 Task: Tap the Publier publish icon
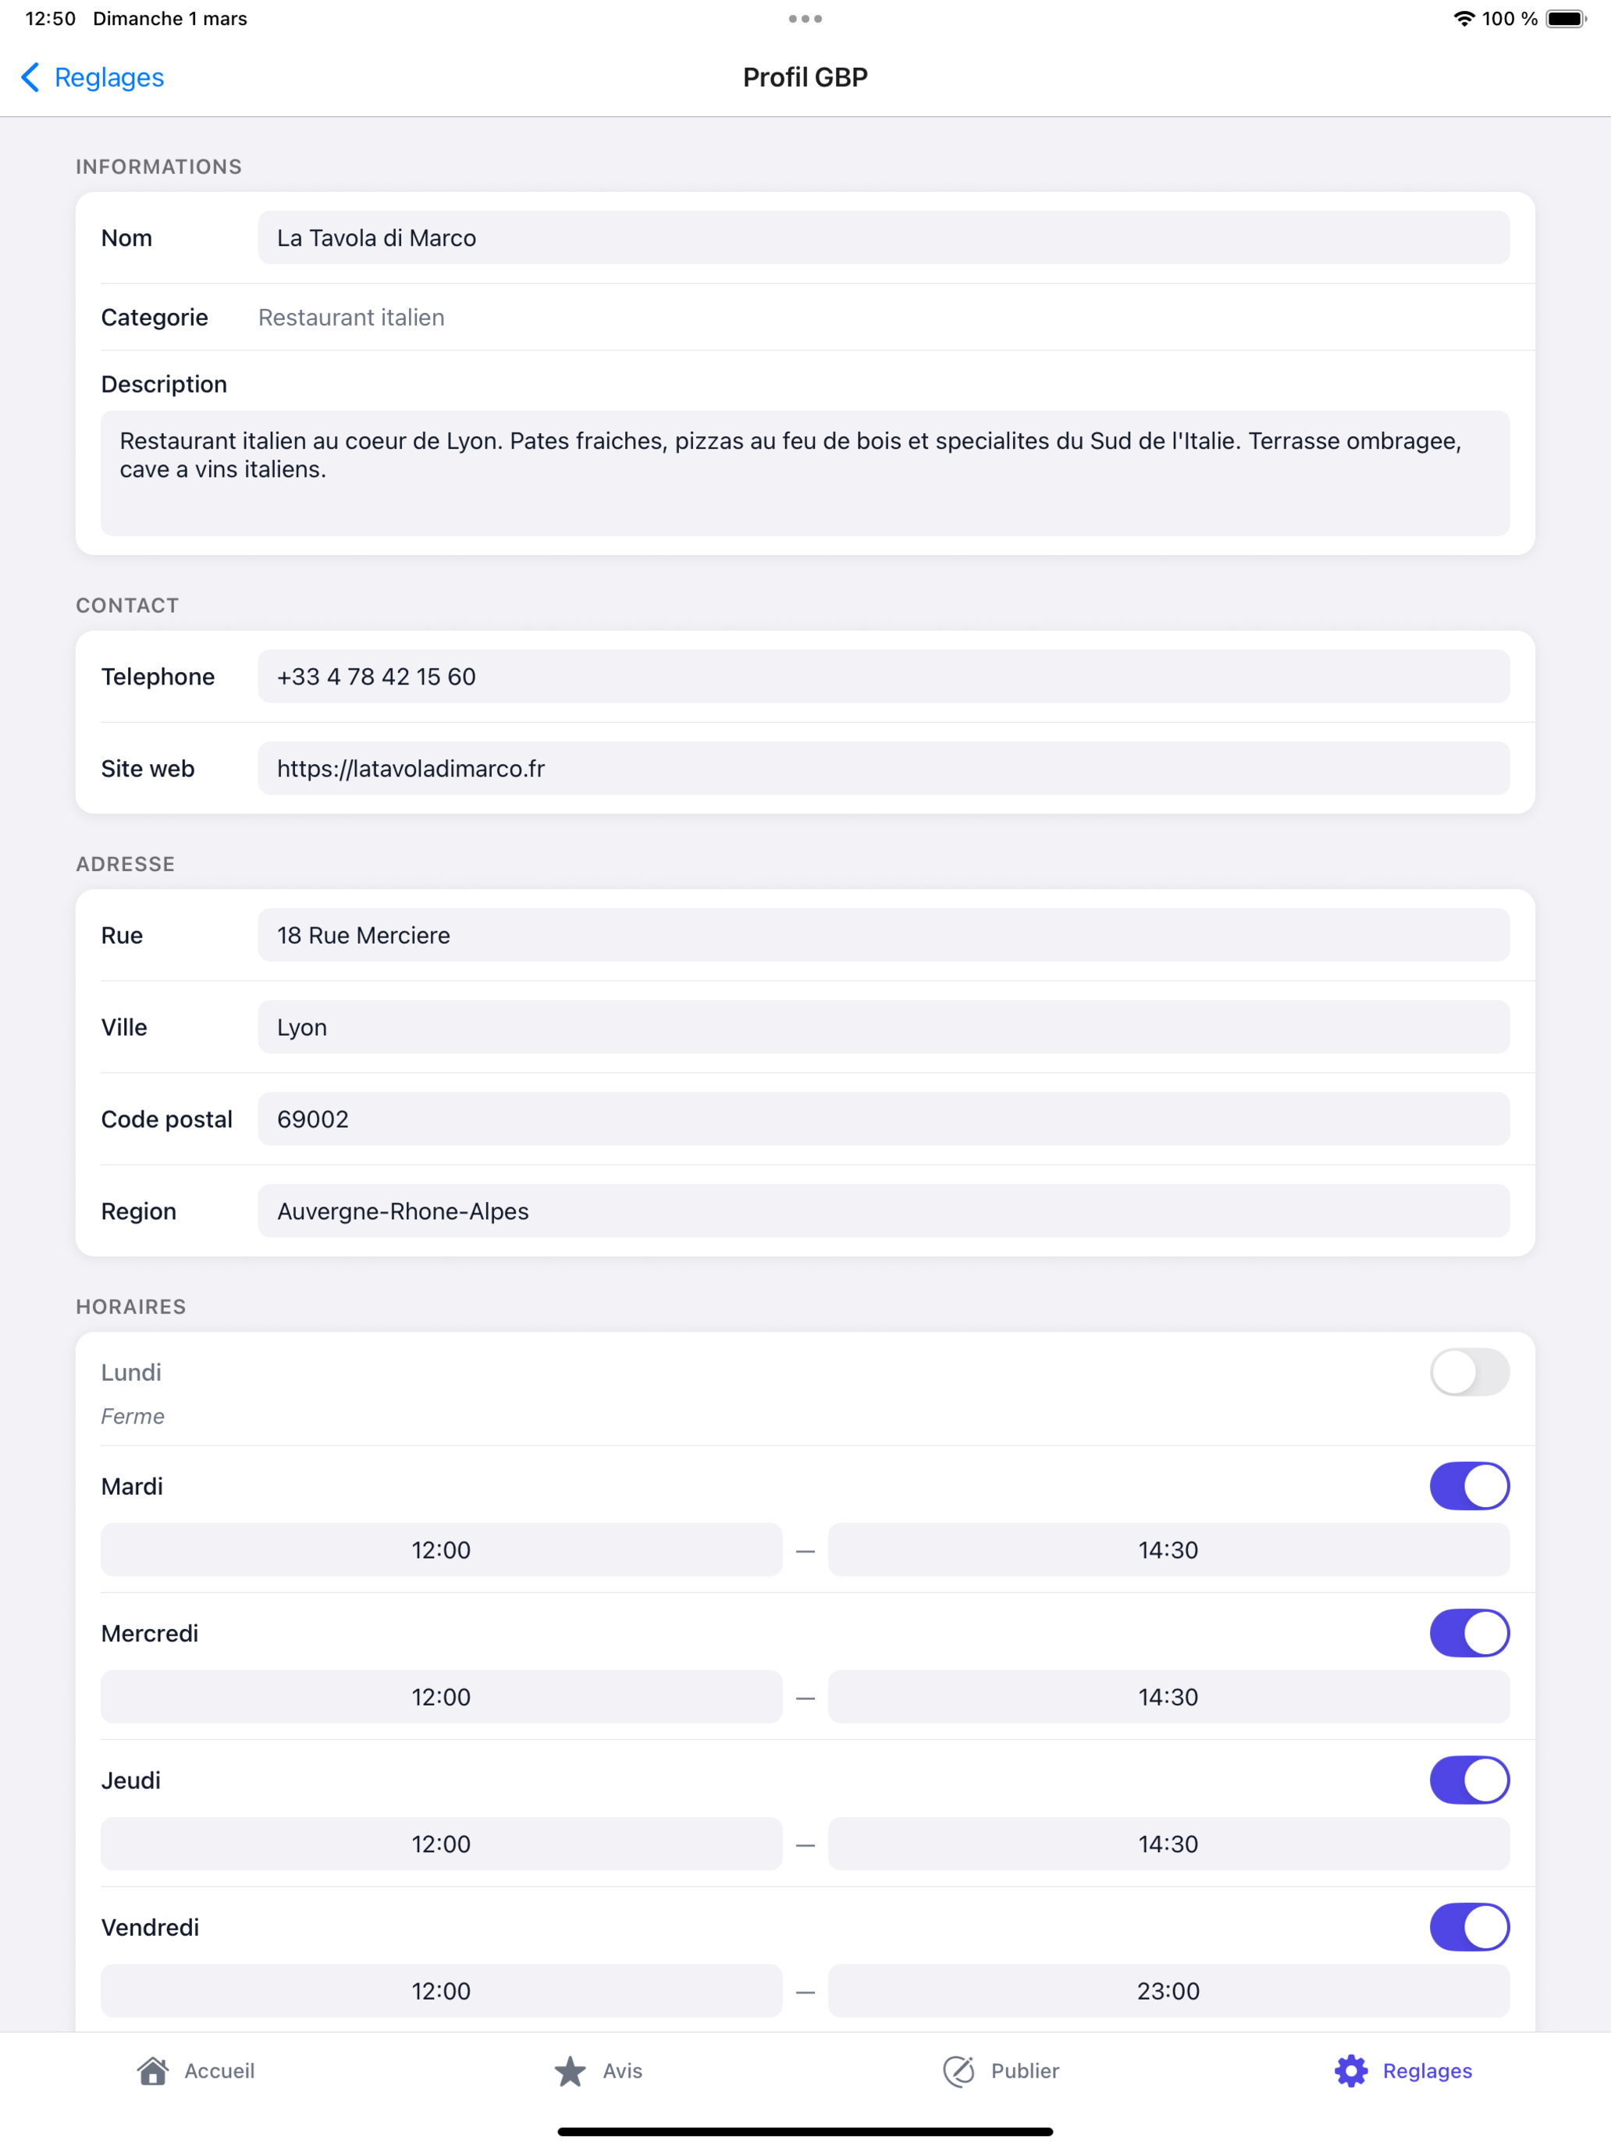coord(958,2069)
